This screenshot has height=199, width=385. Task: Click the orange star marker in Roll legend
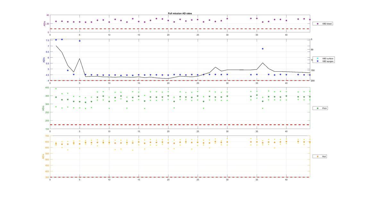tap(318, 156)
